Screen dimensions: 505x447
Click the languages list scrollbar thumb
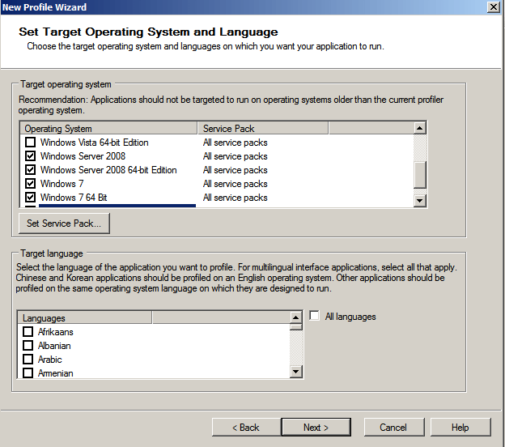pyautogui.click(x=295, y=327)
